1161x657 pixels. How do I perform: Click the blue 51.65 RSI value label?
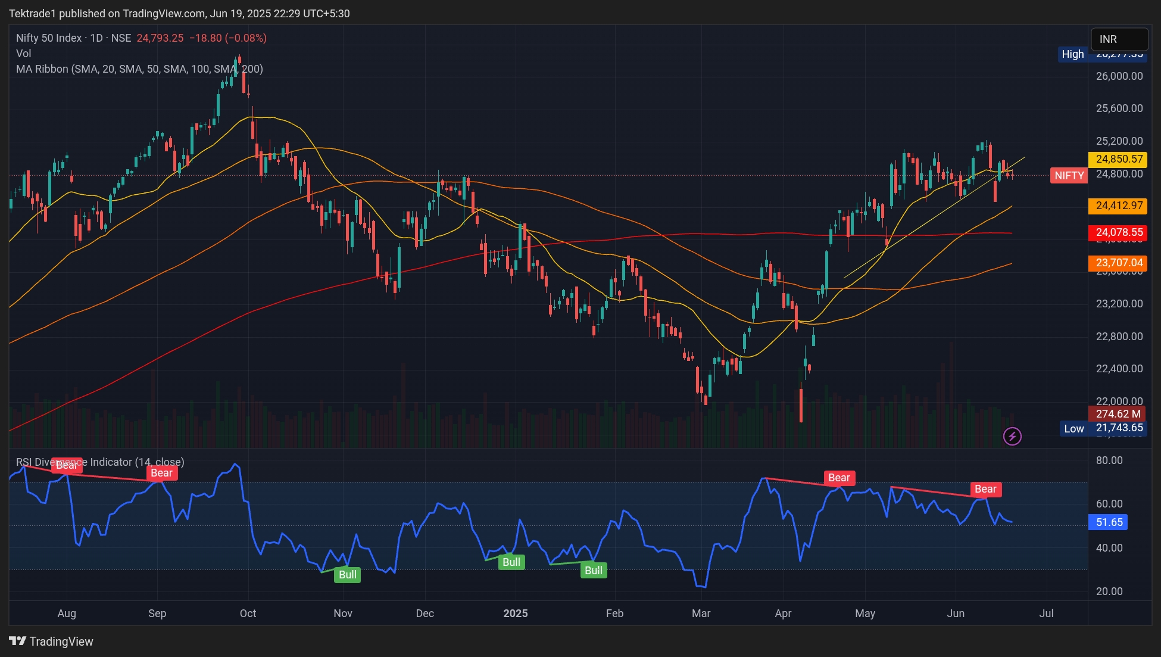1109,522
